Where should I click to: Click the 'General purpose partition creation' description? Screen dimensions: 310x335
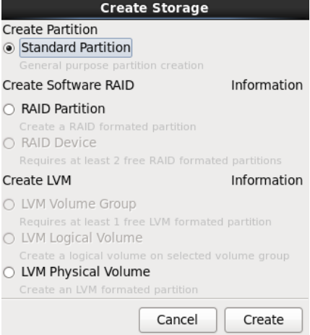pos(111,66)
